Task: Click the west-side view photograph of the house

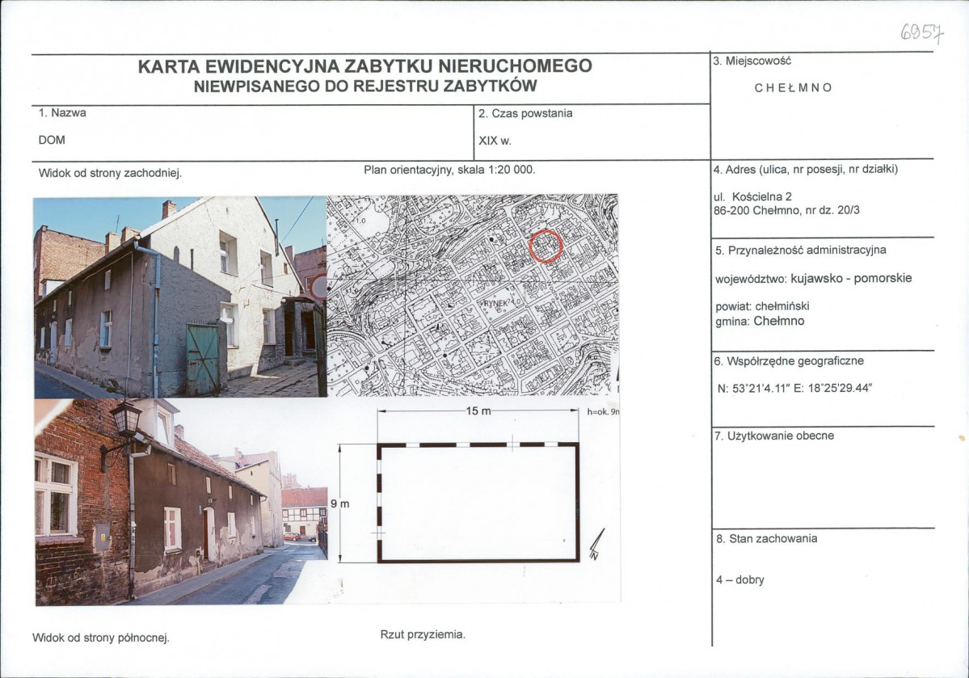Action: pyautogui.click(x=180, y=297)
